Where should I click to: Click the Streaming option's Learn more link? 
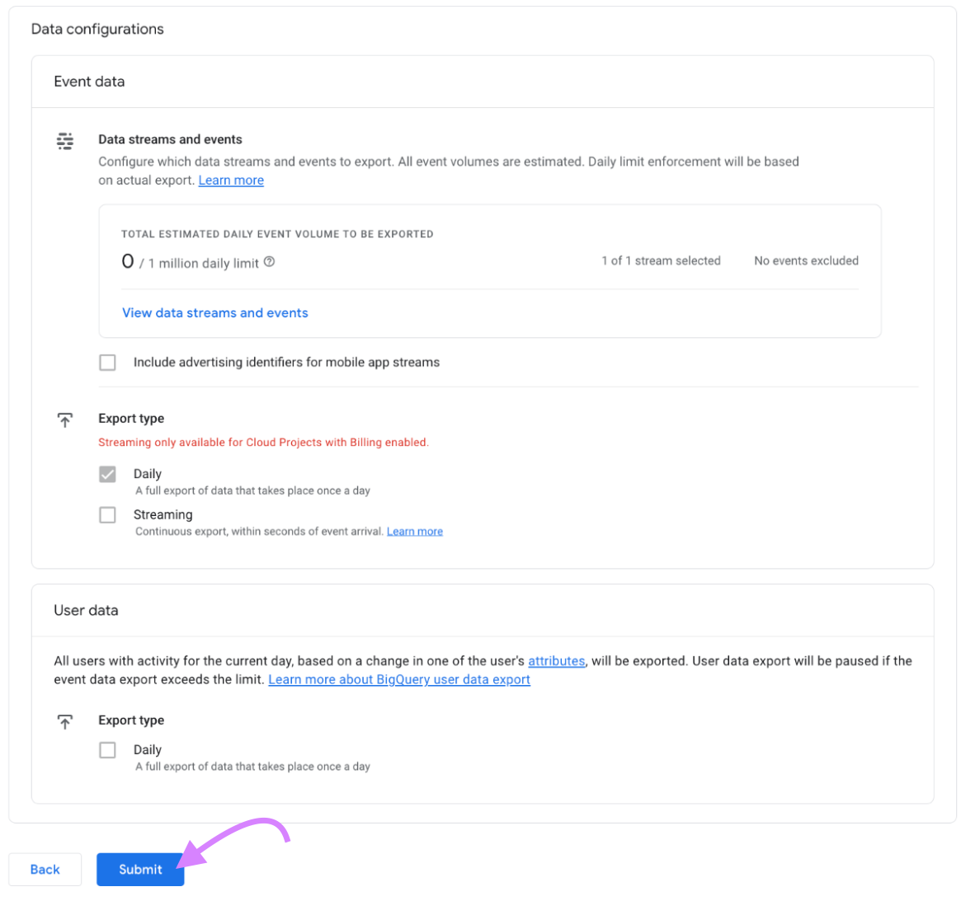pos(414,531)
